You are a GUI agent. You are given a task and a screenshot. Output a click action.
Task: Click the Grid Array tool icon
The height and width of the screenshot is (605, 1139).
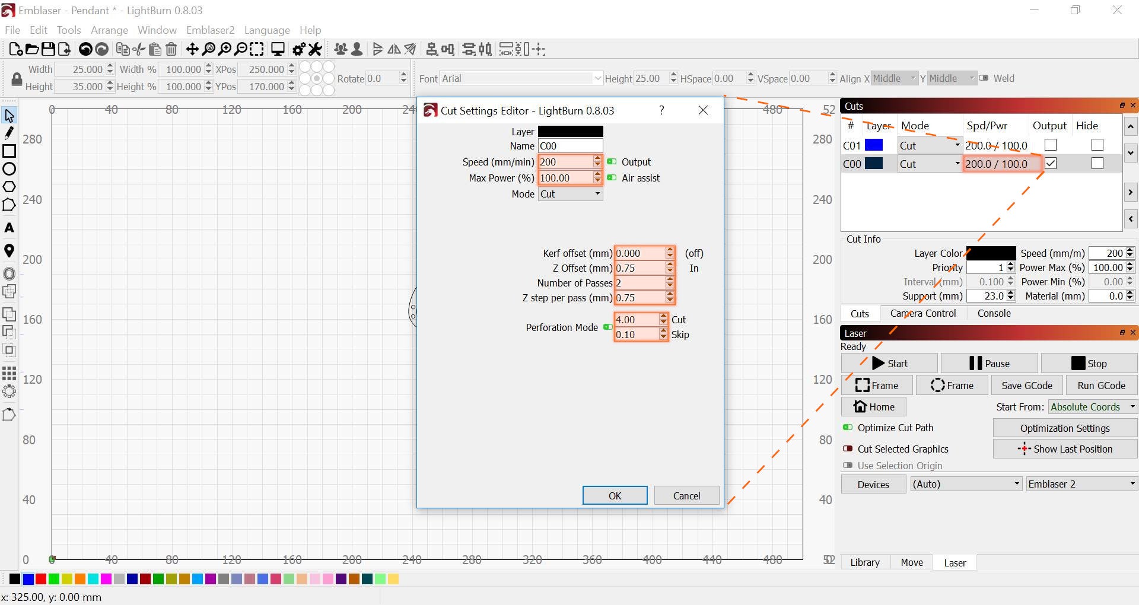coord(9,373)
